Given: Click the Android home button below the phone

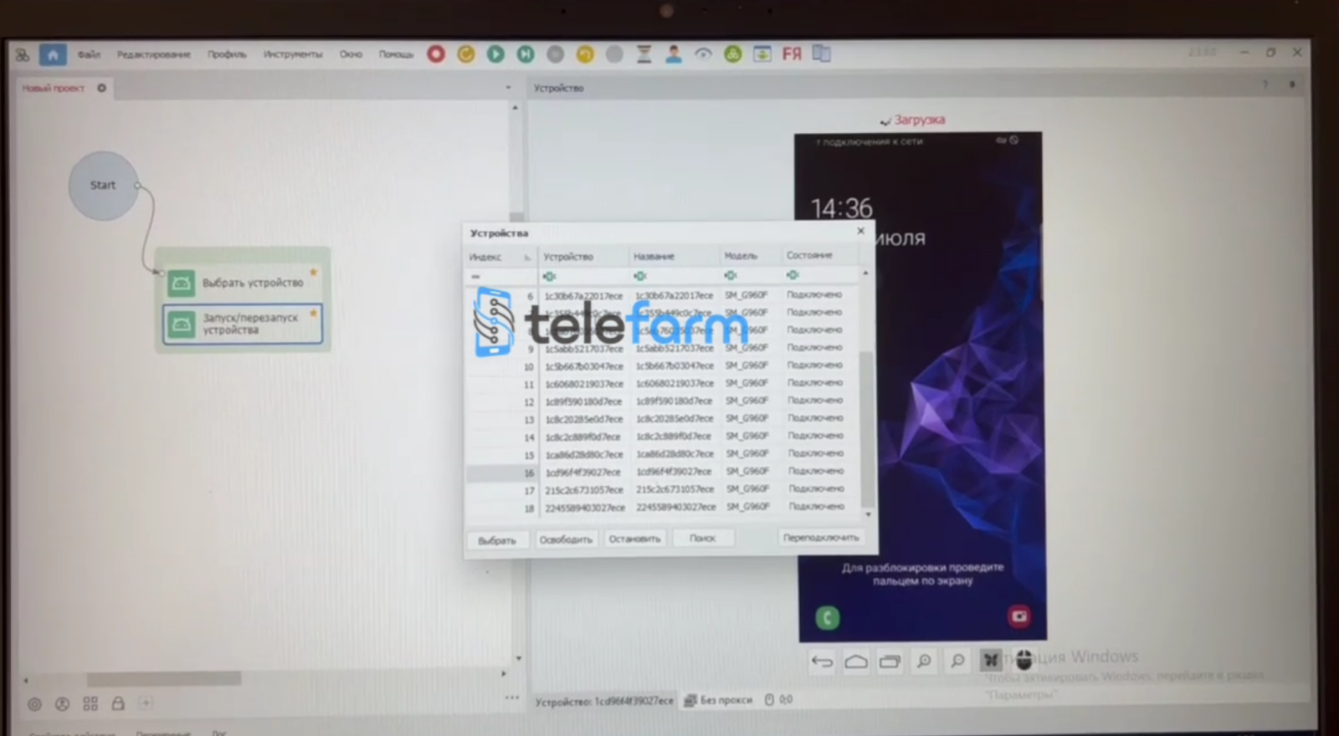Looking at the screenshot, I should pos(856,662).
